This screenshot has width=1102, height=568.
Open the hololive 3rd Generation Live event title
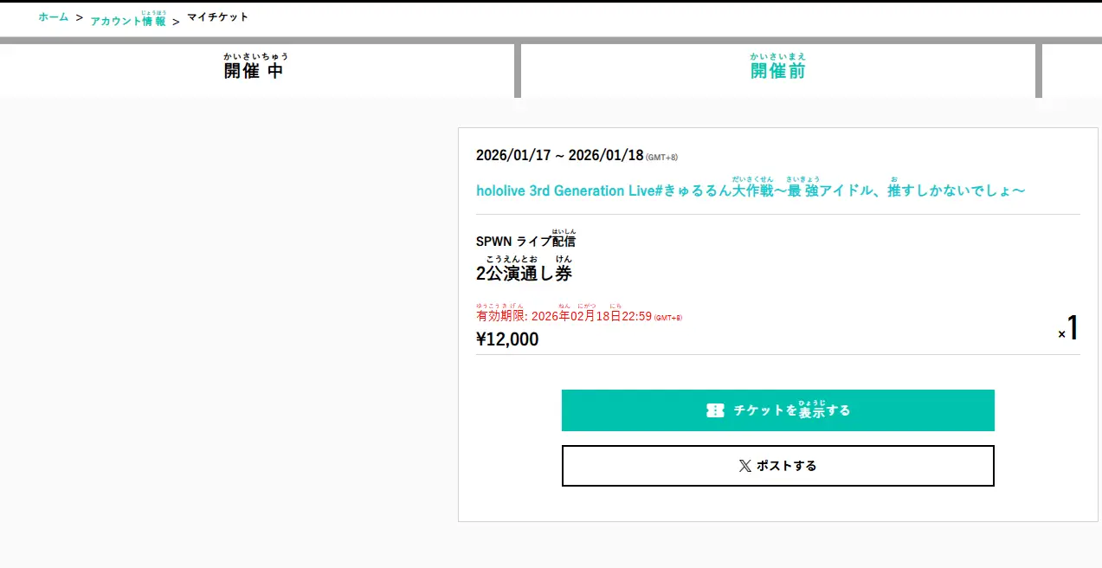coord(751,190)
